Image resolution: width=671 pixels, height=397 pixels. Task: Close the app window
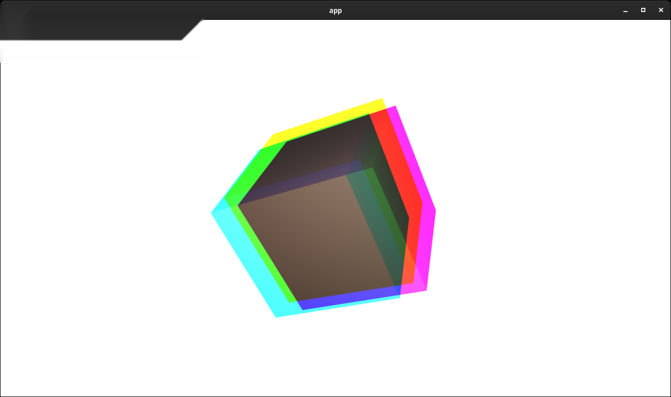[x=661, y=10]
